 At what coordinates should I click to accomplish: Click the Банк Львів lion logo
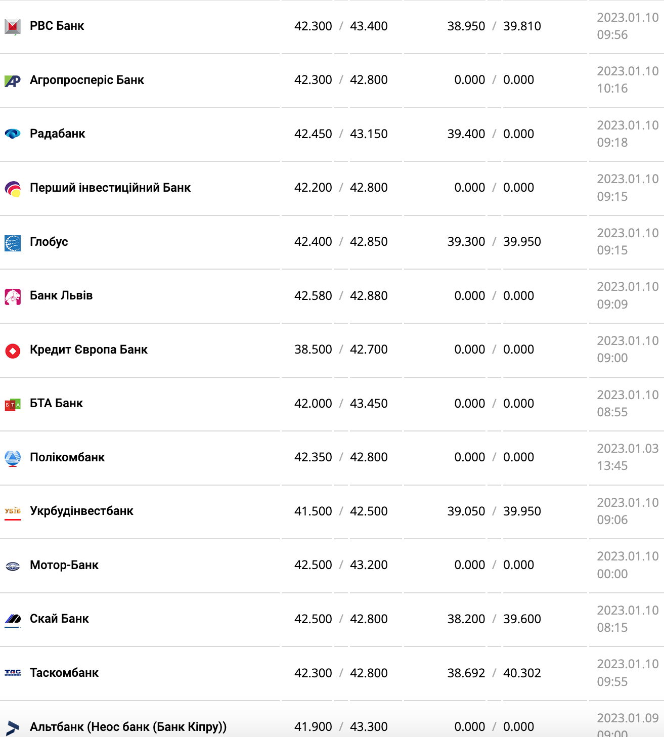coord(13,296)
